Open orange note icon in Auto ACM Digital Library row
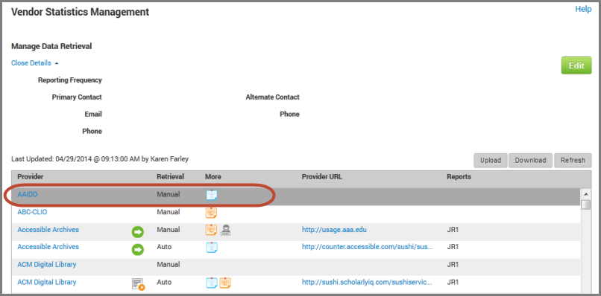Screen dimensions: 601x296 tap(225, 283)
